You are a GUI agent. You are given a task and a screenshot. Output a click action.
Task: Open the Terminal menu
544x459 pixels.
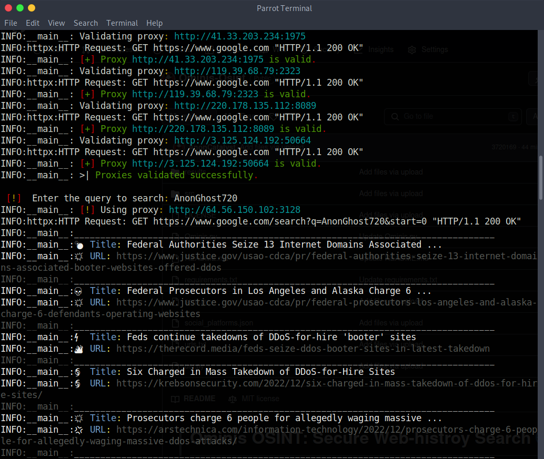[122, 23]
